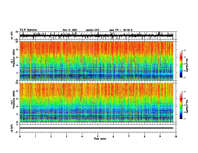Select the date "Nov.15, 2023" in header
198x153 pixels.
[x=70, y=30]
